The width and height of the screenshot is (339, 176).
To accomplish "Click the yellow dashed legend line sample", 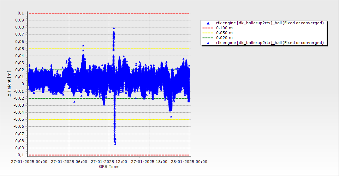I will click(208, 33).
